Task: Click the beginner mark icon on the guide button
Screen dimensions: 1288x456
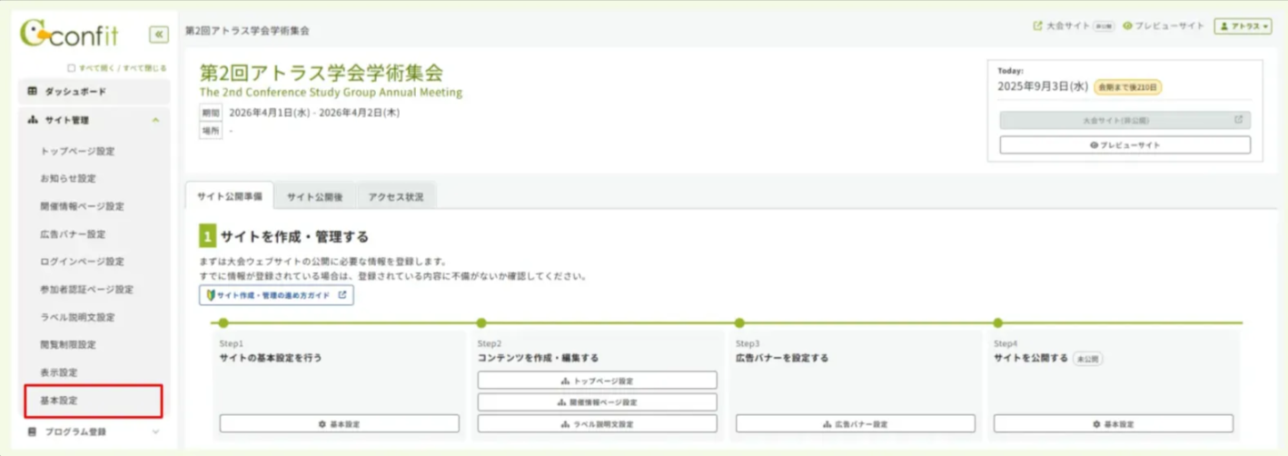Action: click(210, 295)
